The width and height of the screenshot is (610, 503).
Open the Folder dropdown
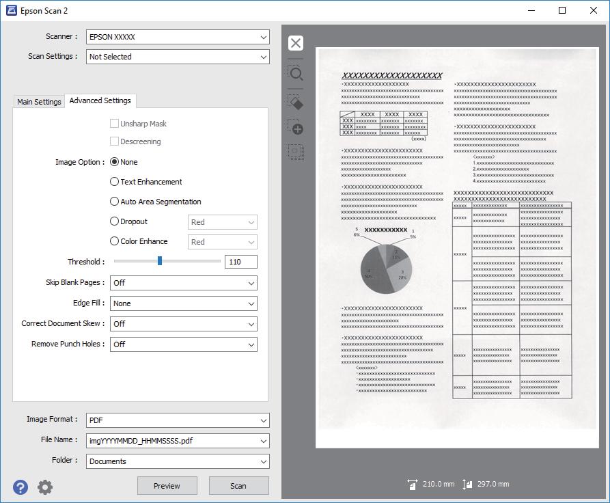(178, 461)
